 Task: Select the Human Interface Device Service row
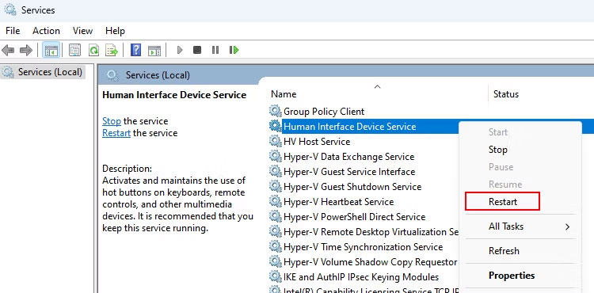349,127
